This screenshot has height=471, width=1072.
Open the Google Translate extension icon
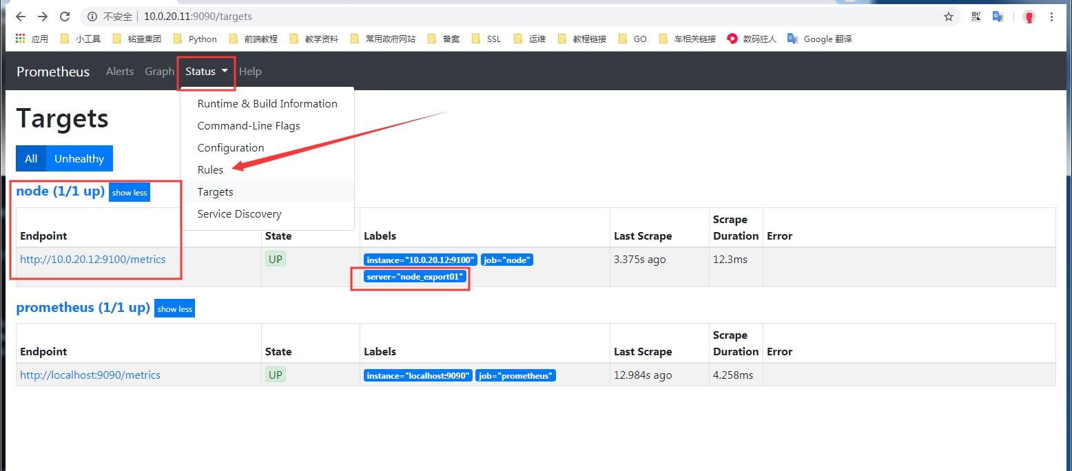click(998, 17)
